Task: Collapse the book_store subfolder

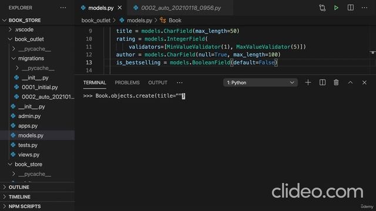Action: [x=10, y=164]
